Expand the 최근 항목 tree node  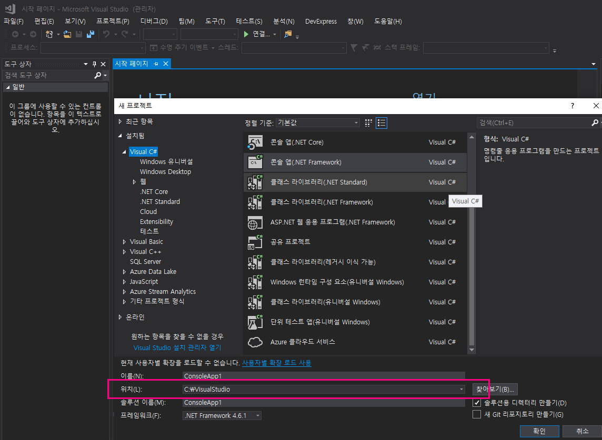click(120, 121)
